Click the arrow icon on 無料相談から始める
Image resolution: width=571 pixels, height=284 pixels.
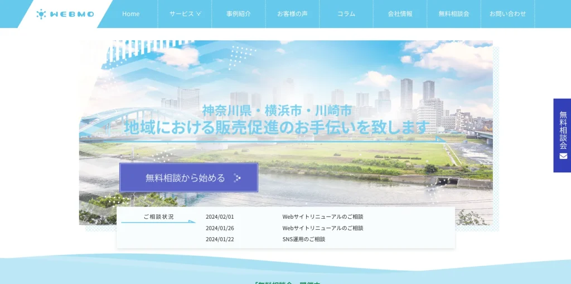(238, 178)
